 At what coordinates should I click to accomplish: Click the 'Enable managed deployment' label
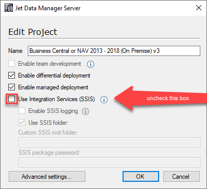(x=53, y=87)
